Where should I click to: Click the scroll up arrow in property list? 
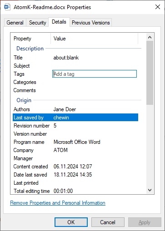point(150,37)
